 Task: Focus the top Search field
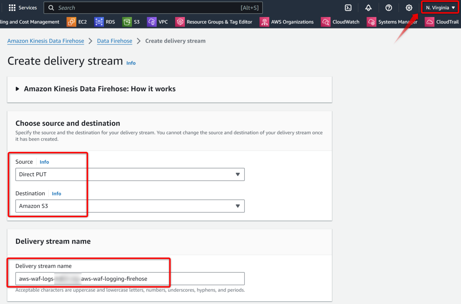(153, 8)
